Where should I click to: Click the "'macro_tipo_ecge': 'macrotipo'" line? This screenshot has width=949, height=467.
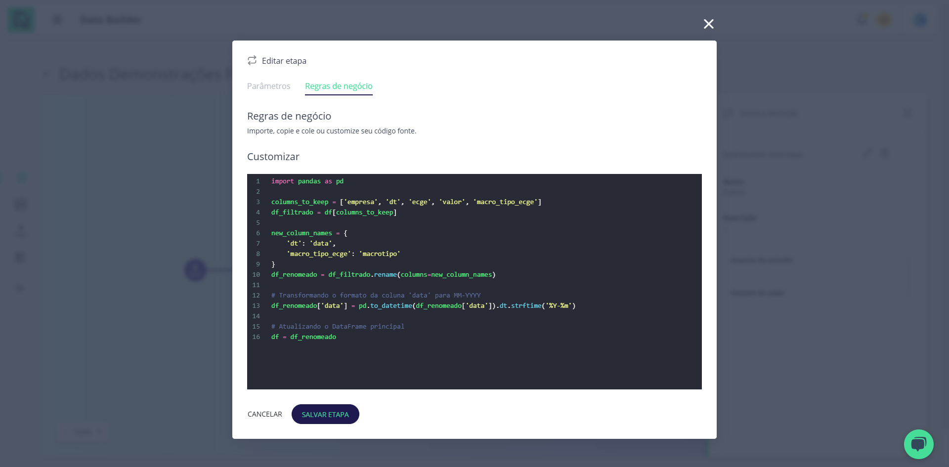pyautogui.click(x=344, y=254)
